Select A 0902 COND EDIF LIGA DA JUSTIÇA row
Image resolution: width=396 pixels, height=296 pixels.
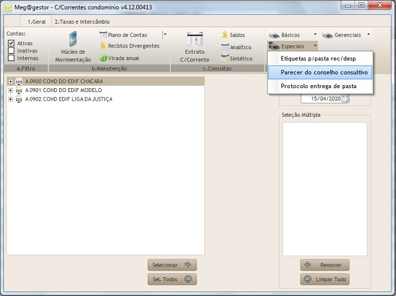point(106,99)
